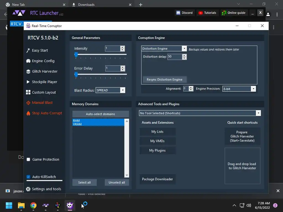This screenshot has width=283, height=212.
Task: Select the VRAM memory domain
Action: [98, 124]
